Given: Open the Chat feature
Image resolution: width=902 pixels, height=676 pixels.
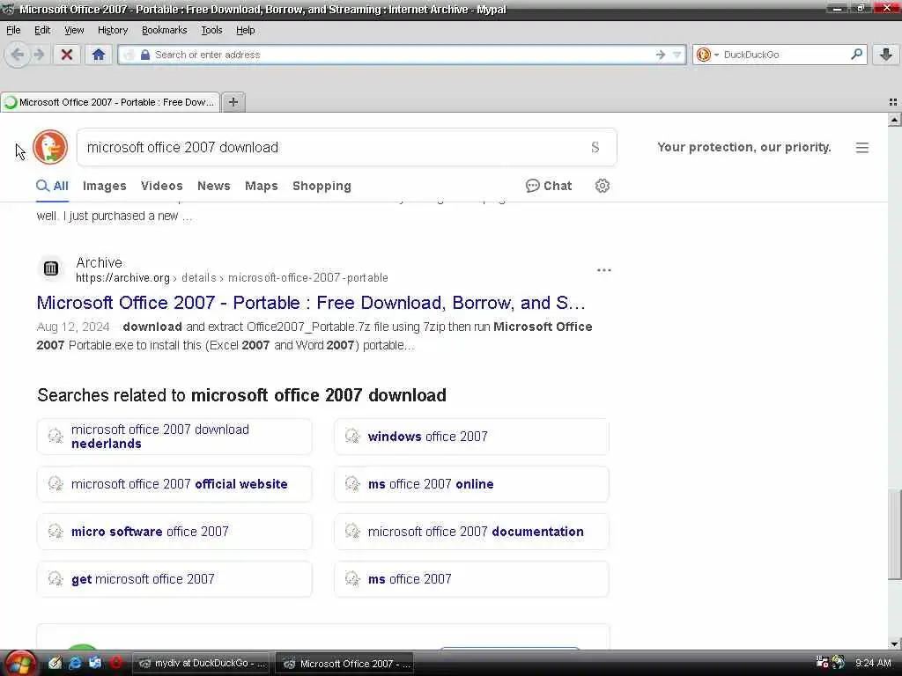Looking at the screenshot, I should click(549, 186).
